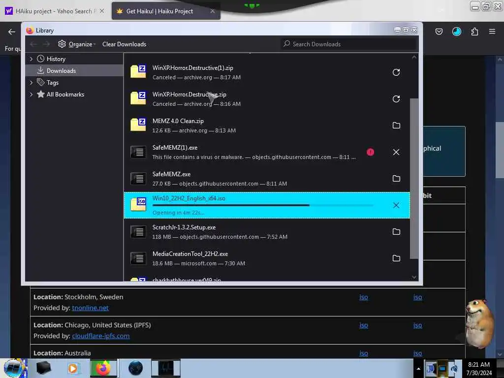Viewport: 504px width, 378px height.
Task: Open tnonline.net provider link
Action: pyautogui.click(x=91, y=308)
